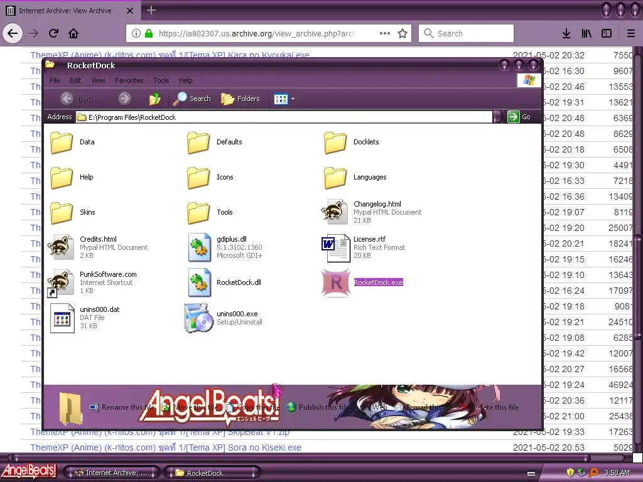Click the Explorer address field
643x482 pixels.
[x=284, y=117]
